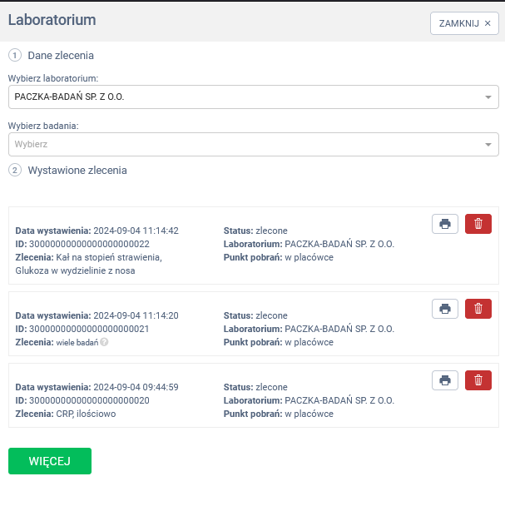Image resolution: width=505 pixels, height=511 pixels.
Task: Click the 'wiele badań' order text
Action: pos(77,342)
